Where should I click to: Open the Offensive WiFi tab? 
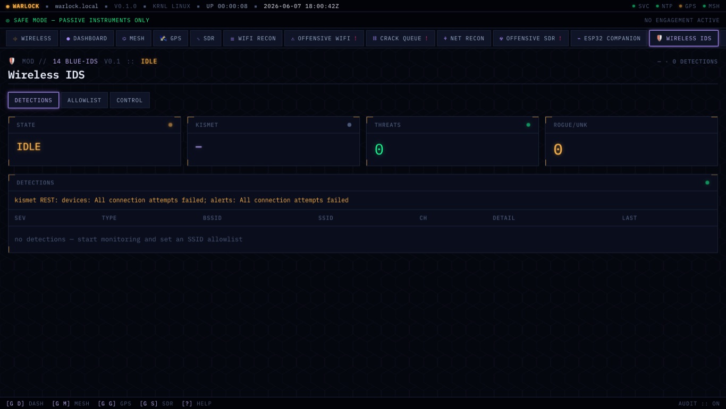click(324, 38)
